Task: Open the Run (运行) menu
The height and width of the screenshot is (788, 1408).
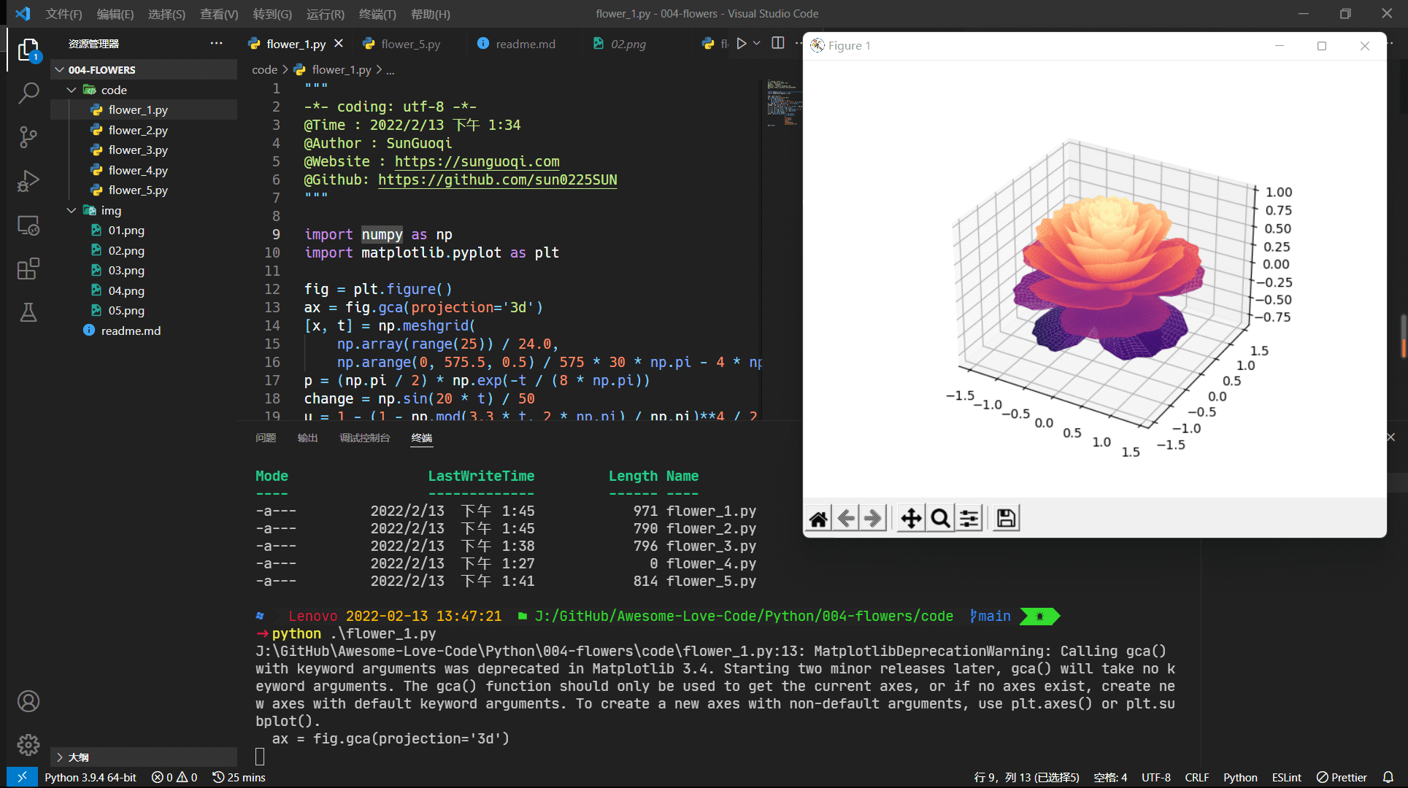Action: pyautogui.click(x=325, y=14)
